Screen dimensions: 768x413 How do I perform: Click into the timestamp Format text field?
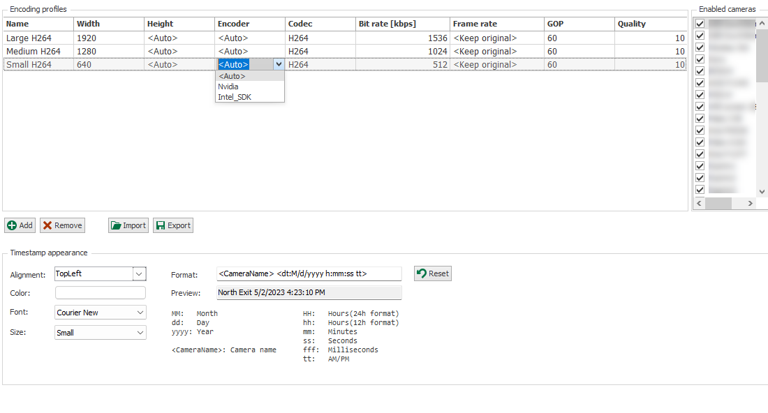(308, 273)
